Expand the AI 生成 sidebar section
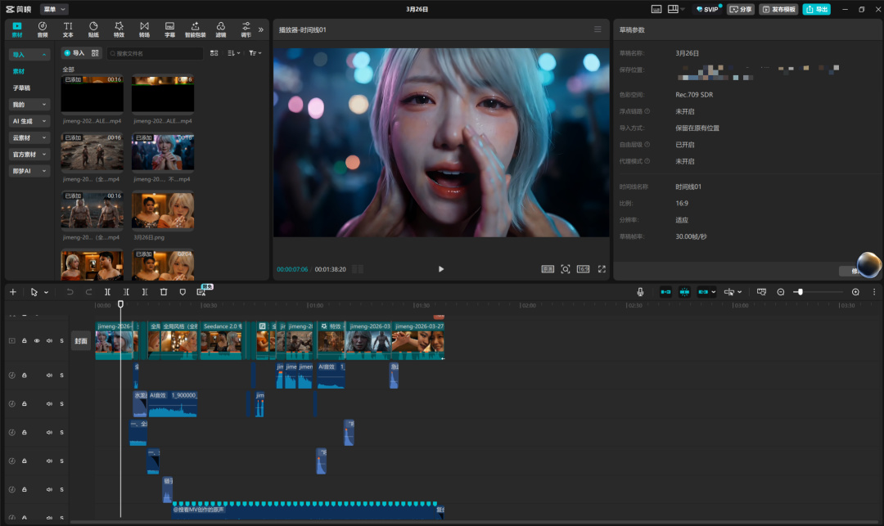 pos(29,121)
